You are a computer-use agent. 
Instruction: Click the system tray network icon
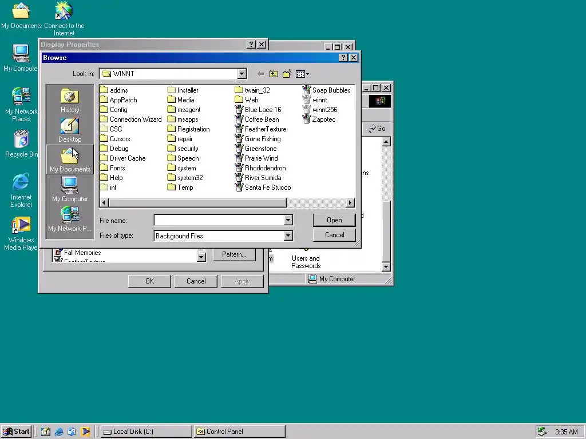(543, 432)
